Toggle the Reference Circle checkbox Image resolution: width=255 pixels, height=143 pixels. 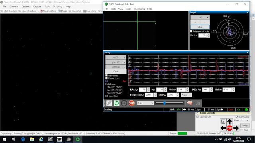[191, 31]
